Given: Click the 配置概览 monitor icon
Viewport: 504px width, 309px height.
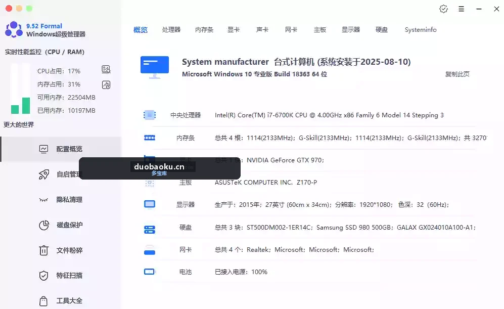Looking at the screenshot, I should point(43,149).
